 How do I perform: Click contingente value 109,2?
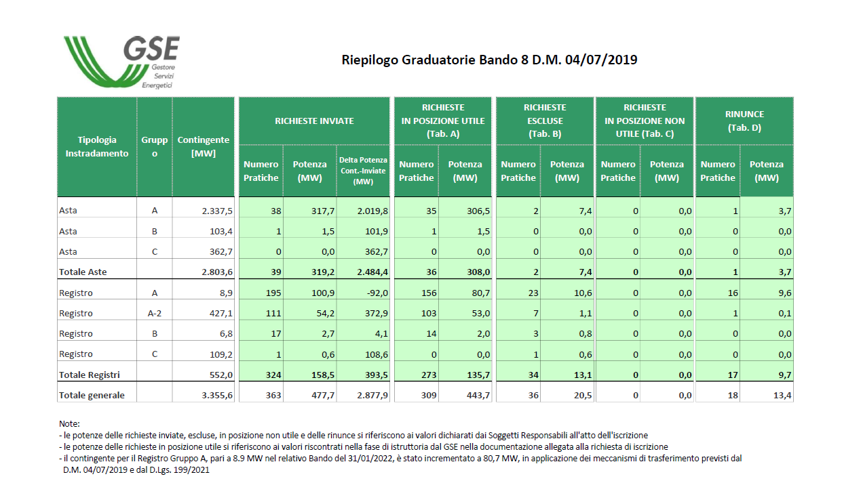click(x=221, y=354)
